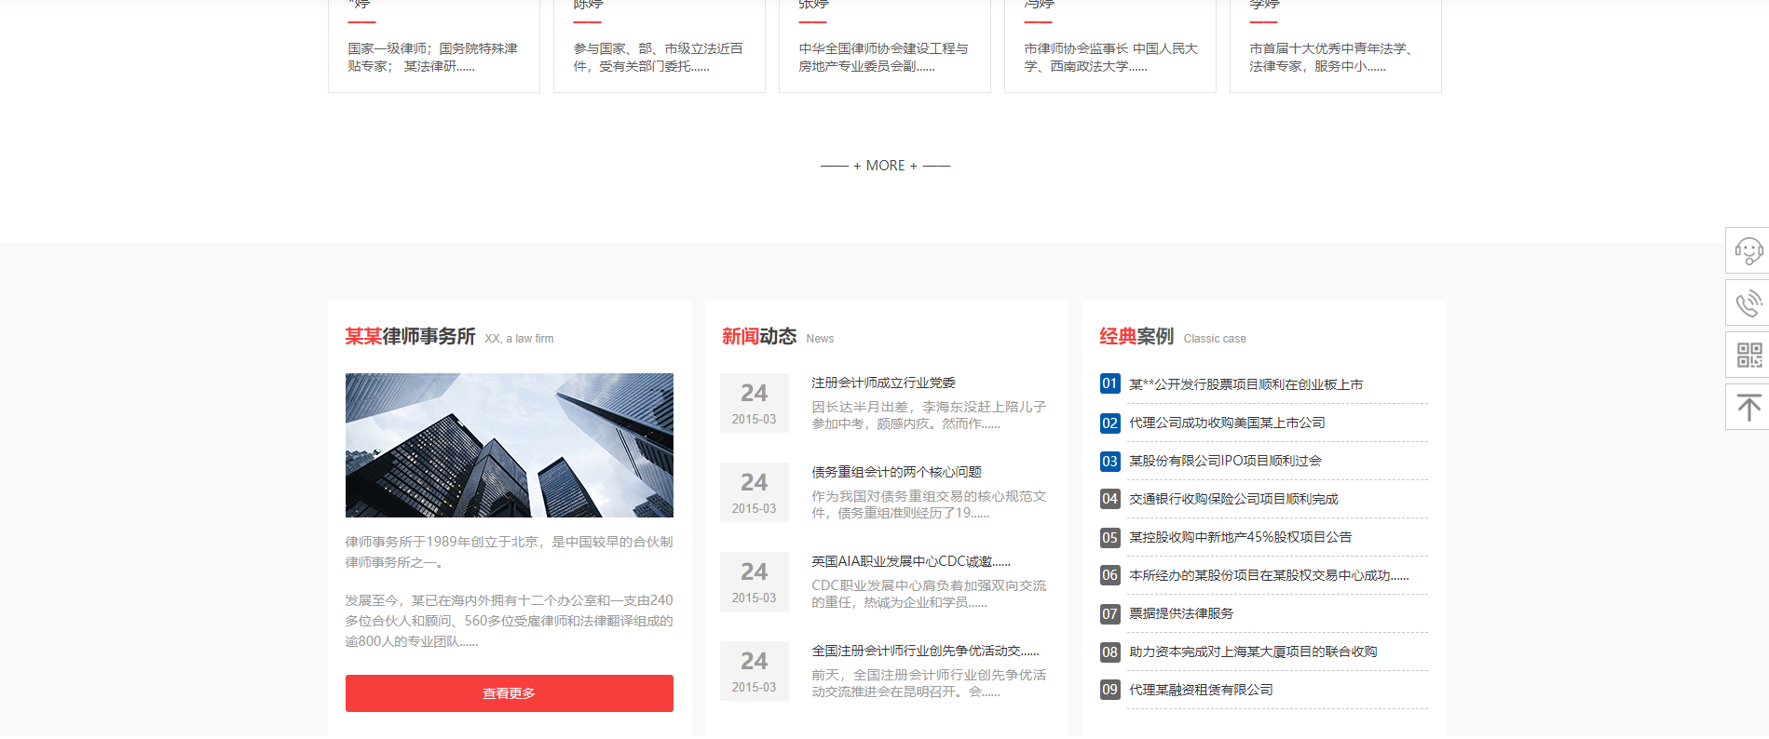Click the phone contact icon
This screenshot has height=739, width=1769.
pyautogui.click(x=1748, y=302)
